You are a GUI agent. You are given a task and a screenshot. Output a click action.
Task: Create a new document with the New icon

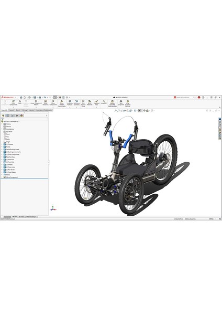click(25, 97)
